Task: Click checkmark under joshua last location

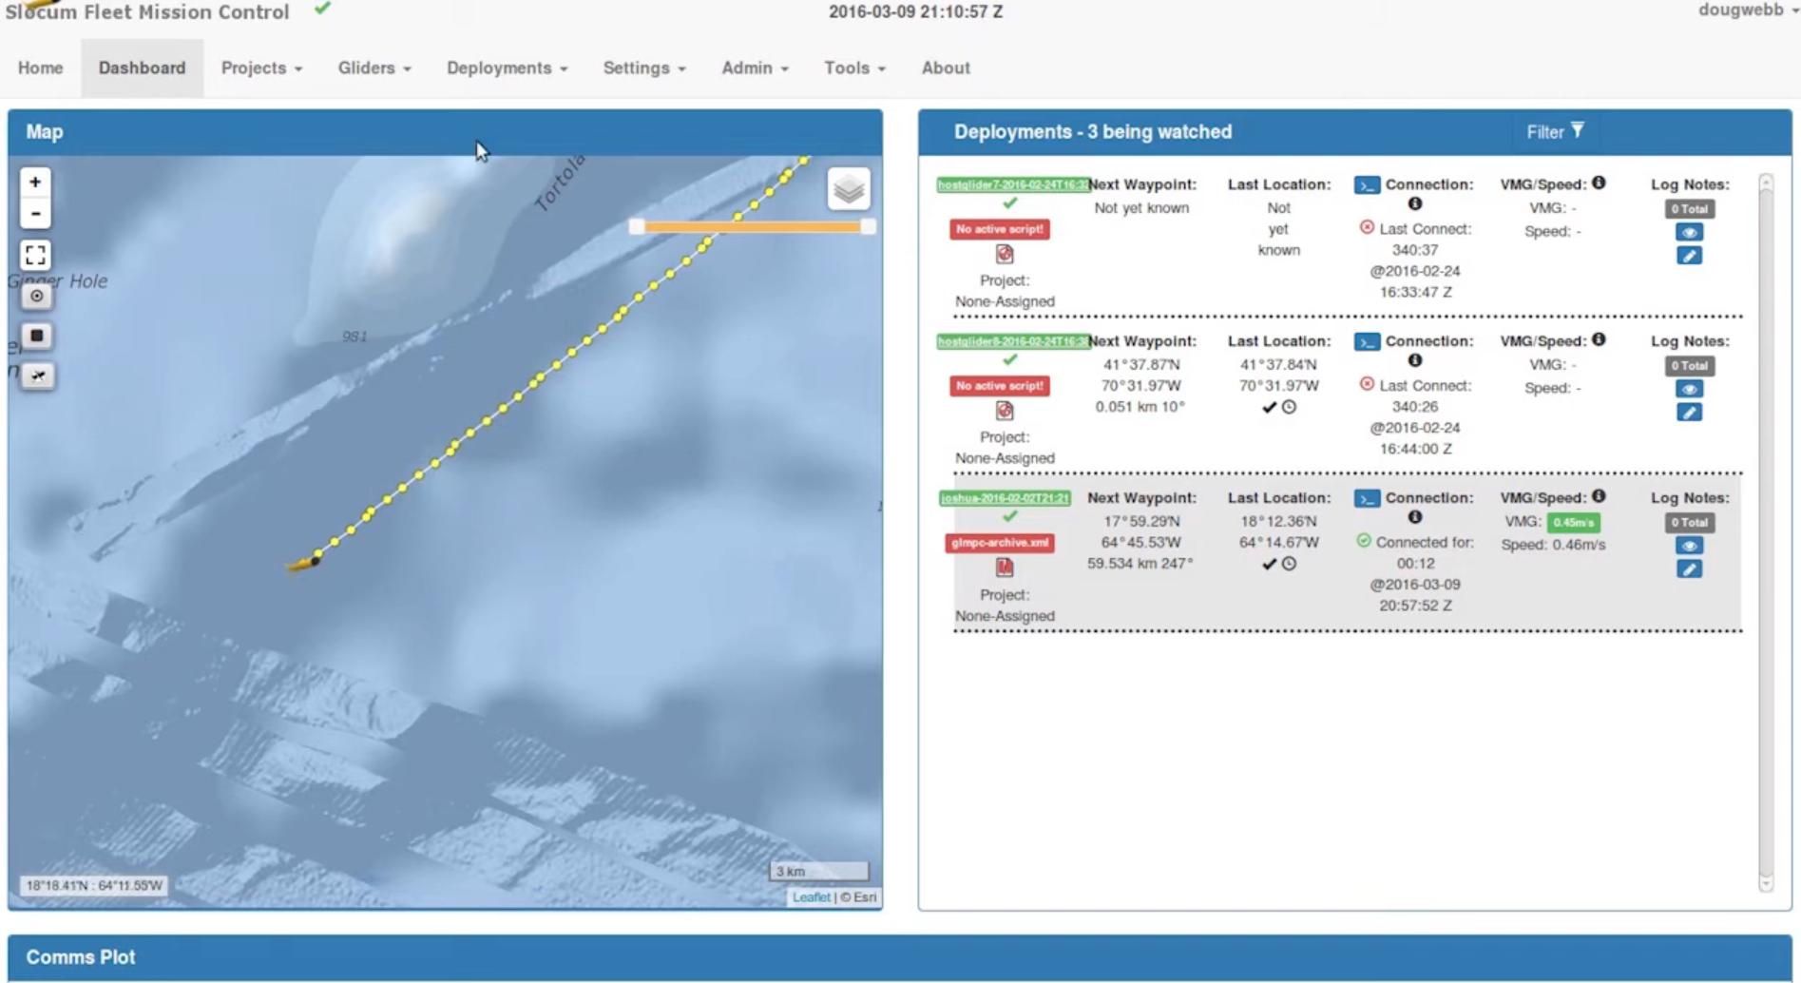Action: point(1269,564)
